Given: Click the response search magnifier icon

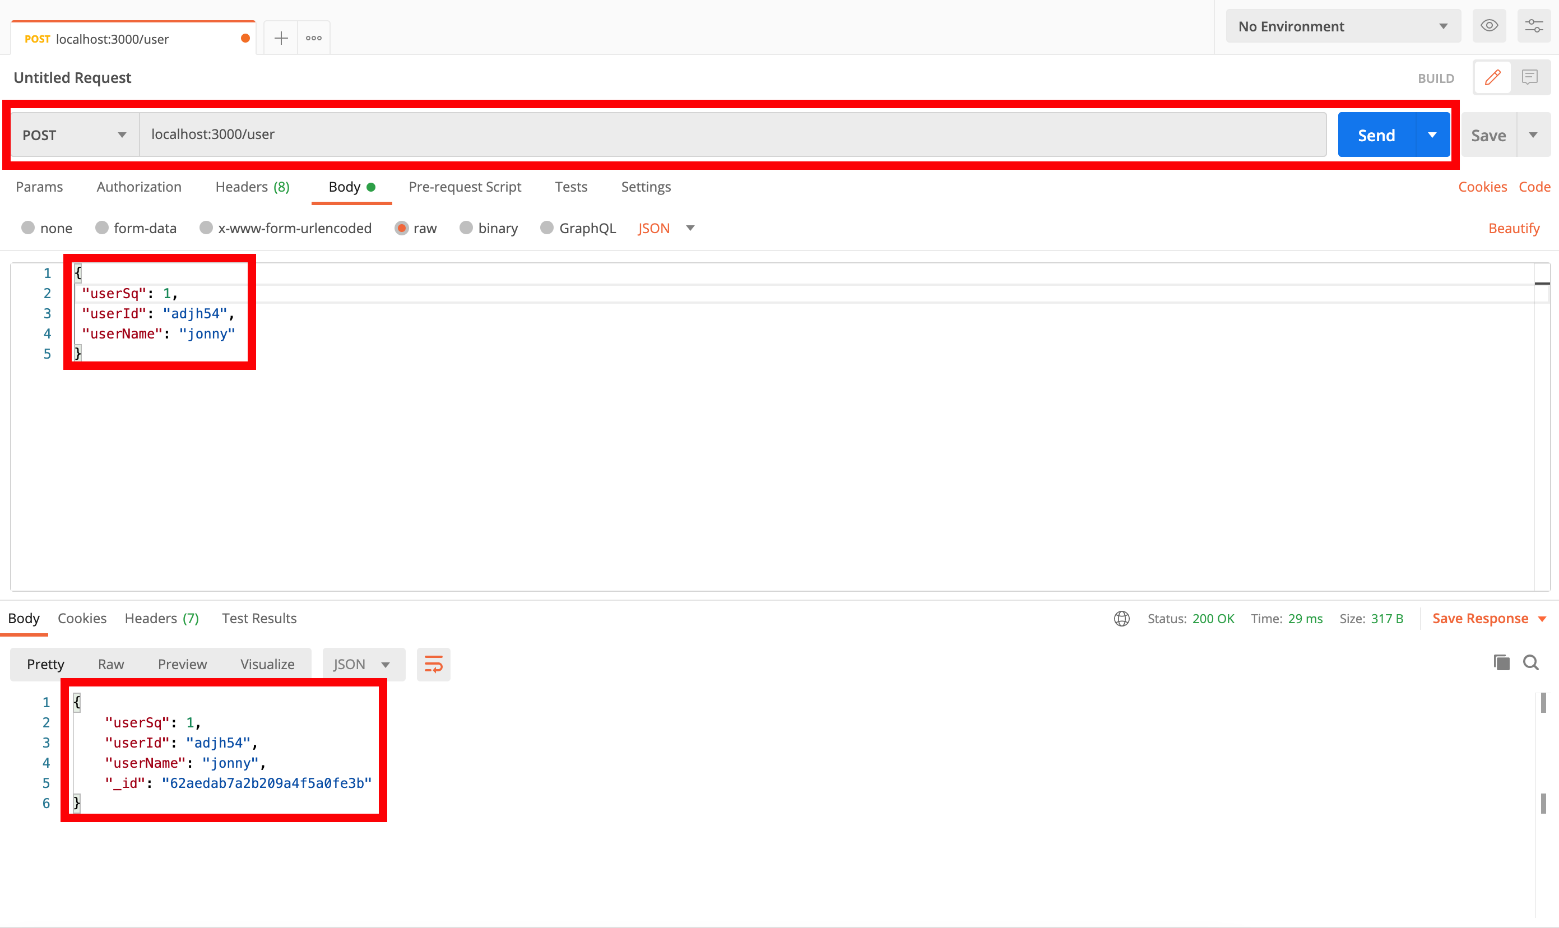Looking at the screenshot, I should tap(1531, 663).
